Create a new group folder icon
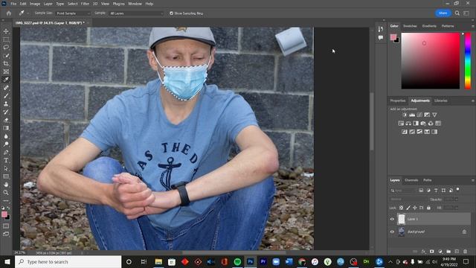This screenshot has width=476, height=268. pos(448,252)
